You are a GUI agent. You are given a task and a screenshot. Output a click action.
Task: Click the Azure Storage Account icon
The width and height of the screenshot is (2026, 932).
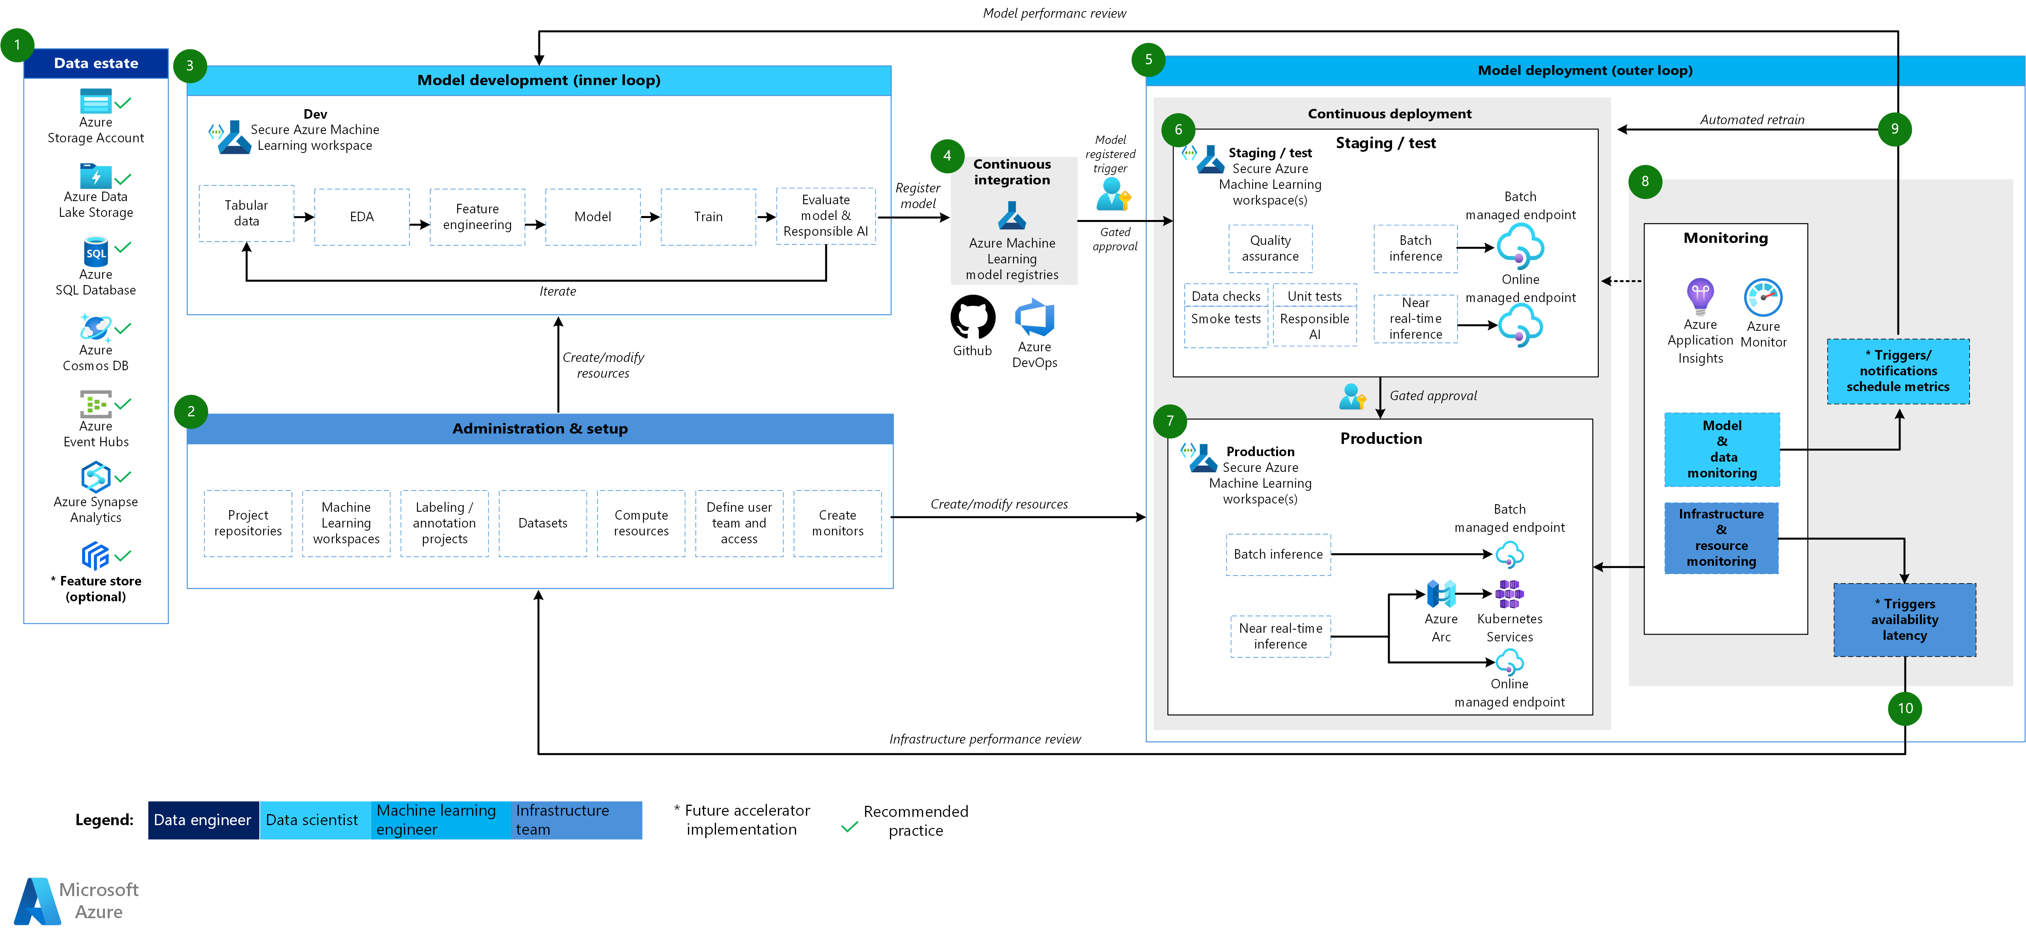(95, 101)
